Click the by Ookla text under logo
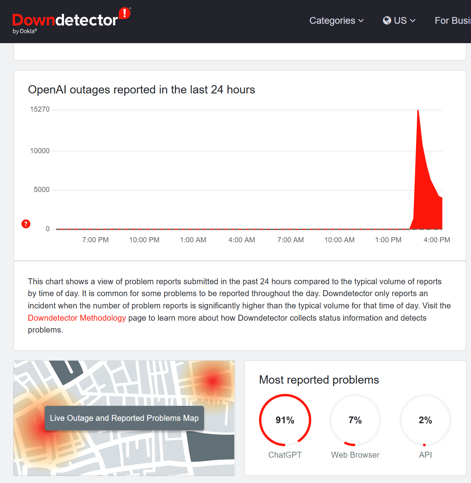Viewport: 471px width, 483px height. coord(25,31)
